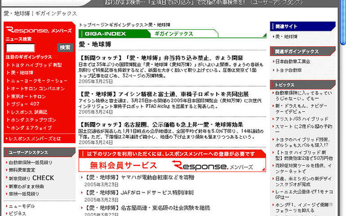Open レスポンスメンバーズとは link

click(35, 139)
